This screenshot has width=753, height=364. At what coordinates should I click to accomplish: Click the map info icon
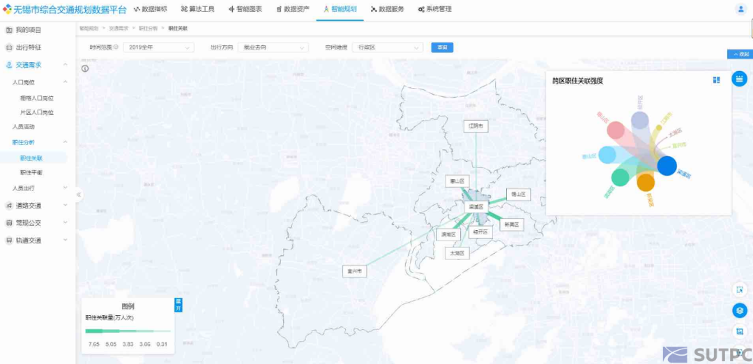click(85, 68)
